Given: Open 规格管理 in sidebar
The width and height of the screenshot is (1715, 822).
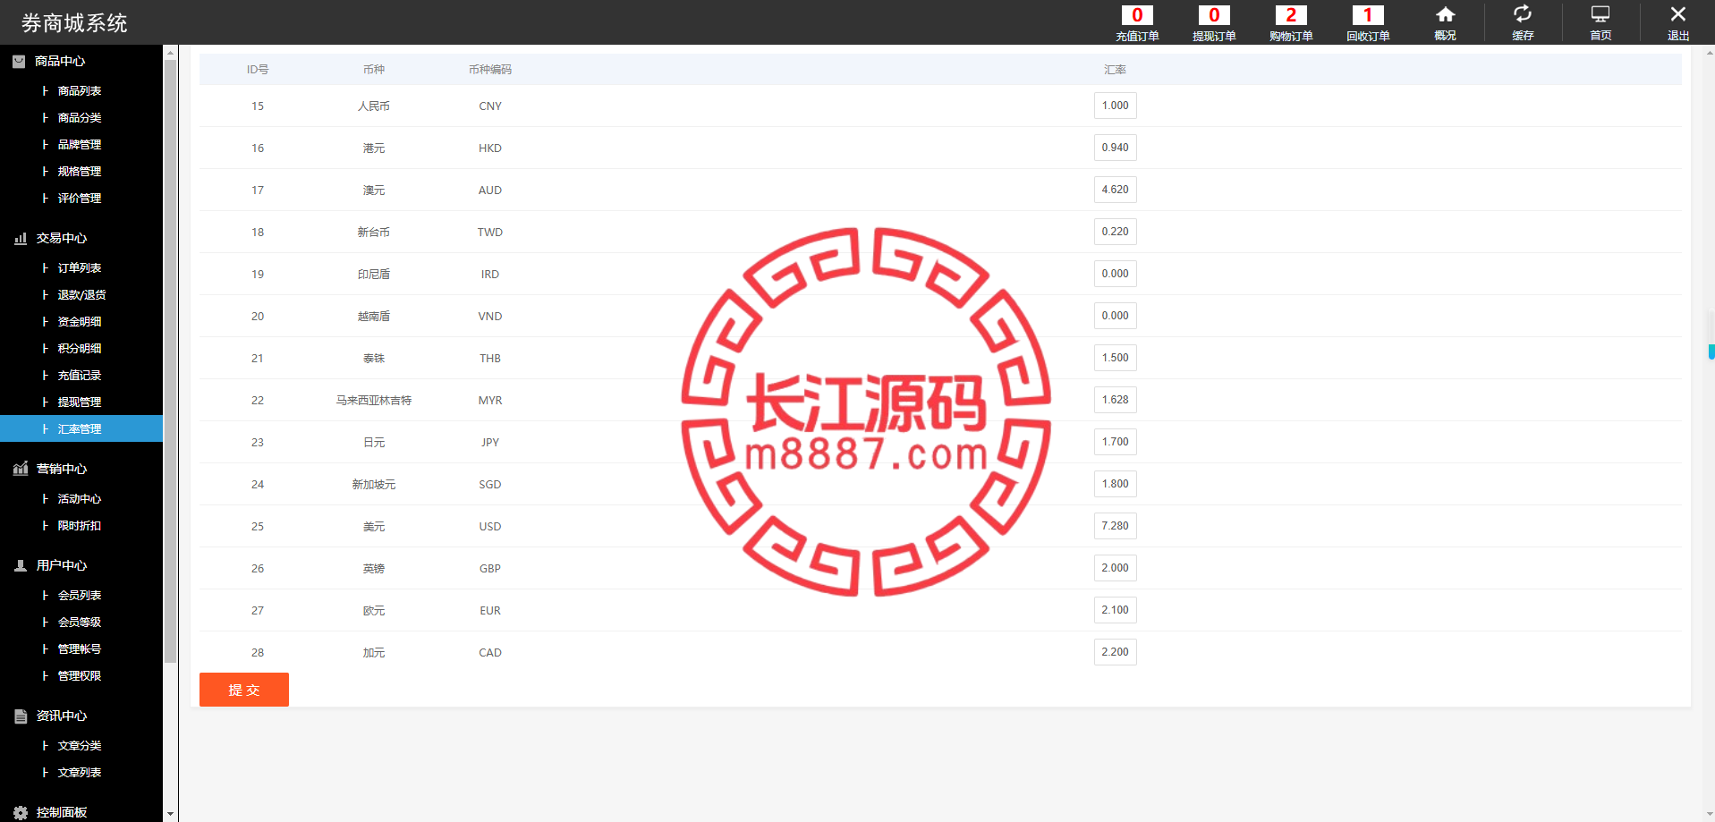Looking at the screenshot, I should (x=80, y=172).
